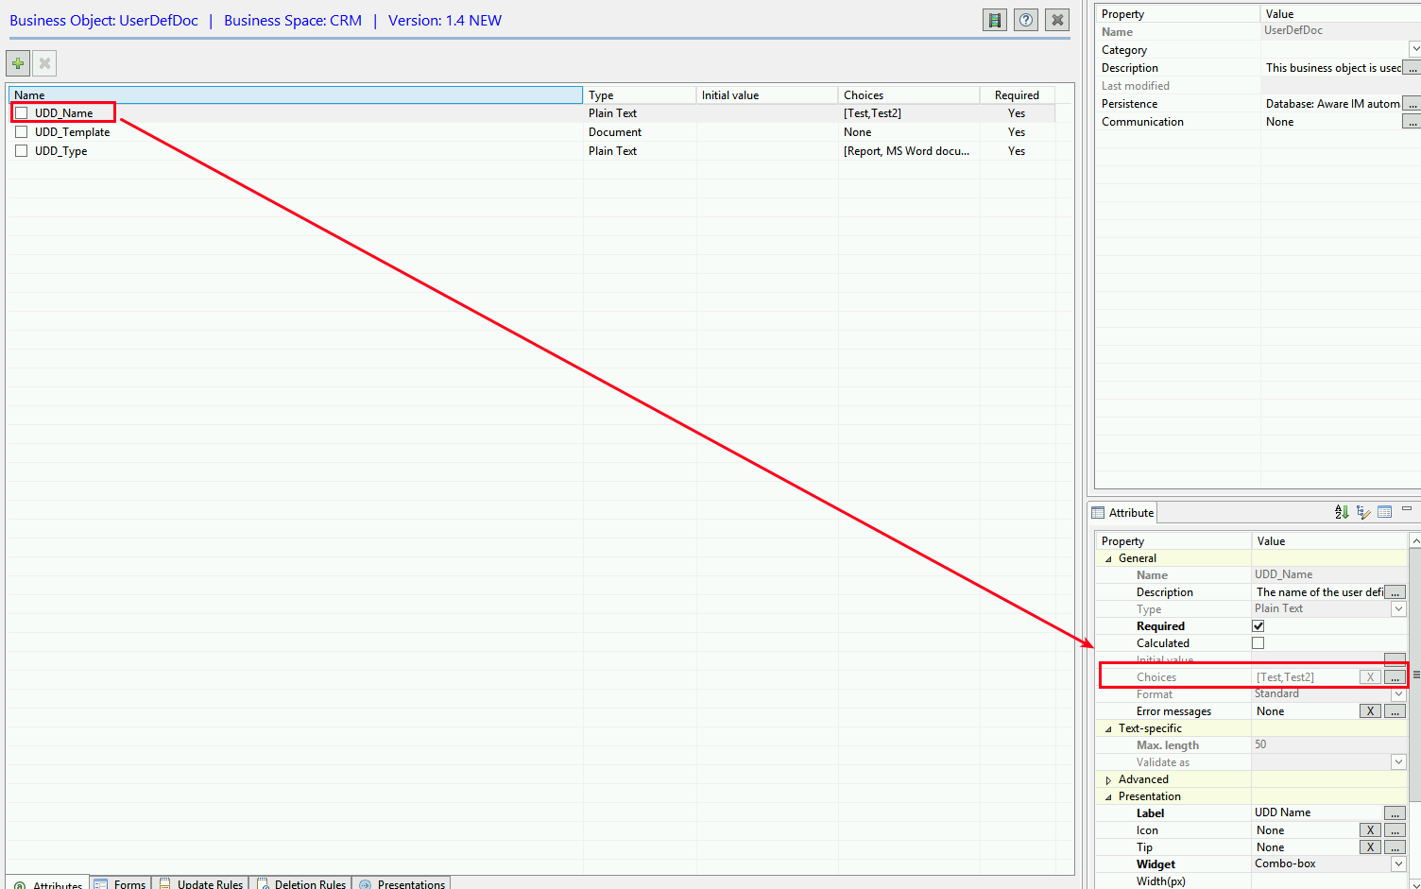Open Persistence settings ellipsis button
Screen dimensions: 1421x889
click(x=1412, y=104)
